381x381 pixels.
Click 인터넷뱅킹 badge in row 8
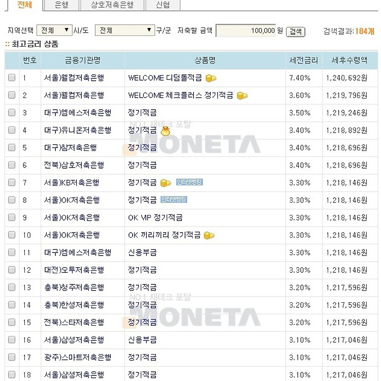pyautogui.click(x=174, y=200)
